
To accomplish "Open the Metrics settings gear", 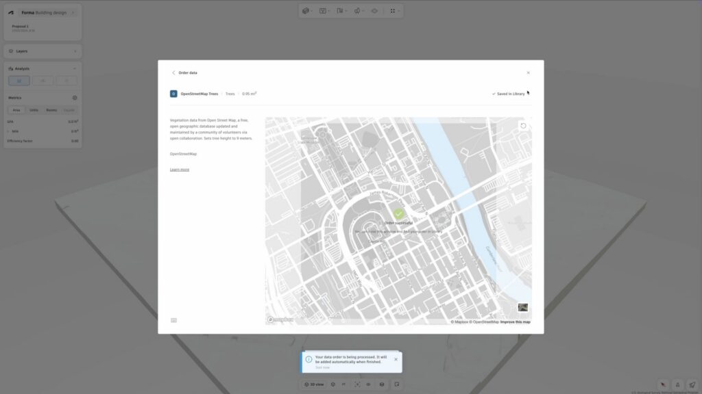I will point(75,98).
